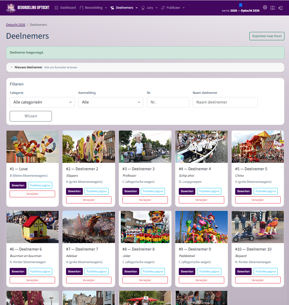Open the manual book icon in the header

point(273,8)
